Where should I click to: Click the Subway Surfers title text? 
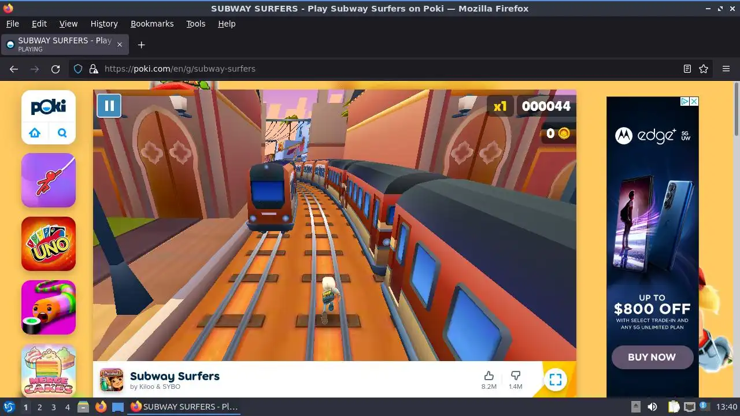tap(175, 376)
